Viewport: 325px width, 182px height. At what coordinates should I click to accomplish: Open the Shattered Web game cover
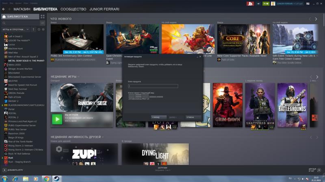[x=260, y=105]
